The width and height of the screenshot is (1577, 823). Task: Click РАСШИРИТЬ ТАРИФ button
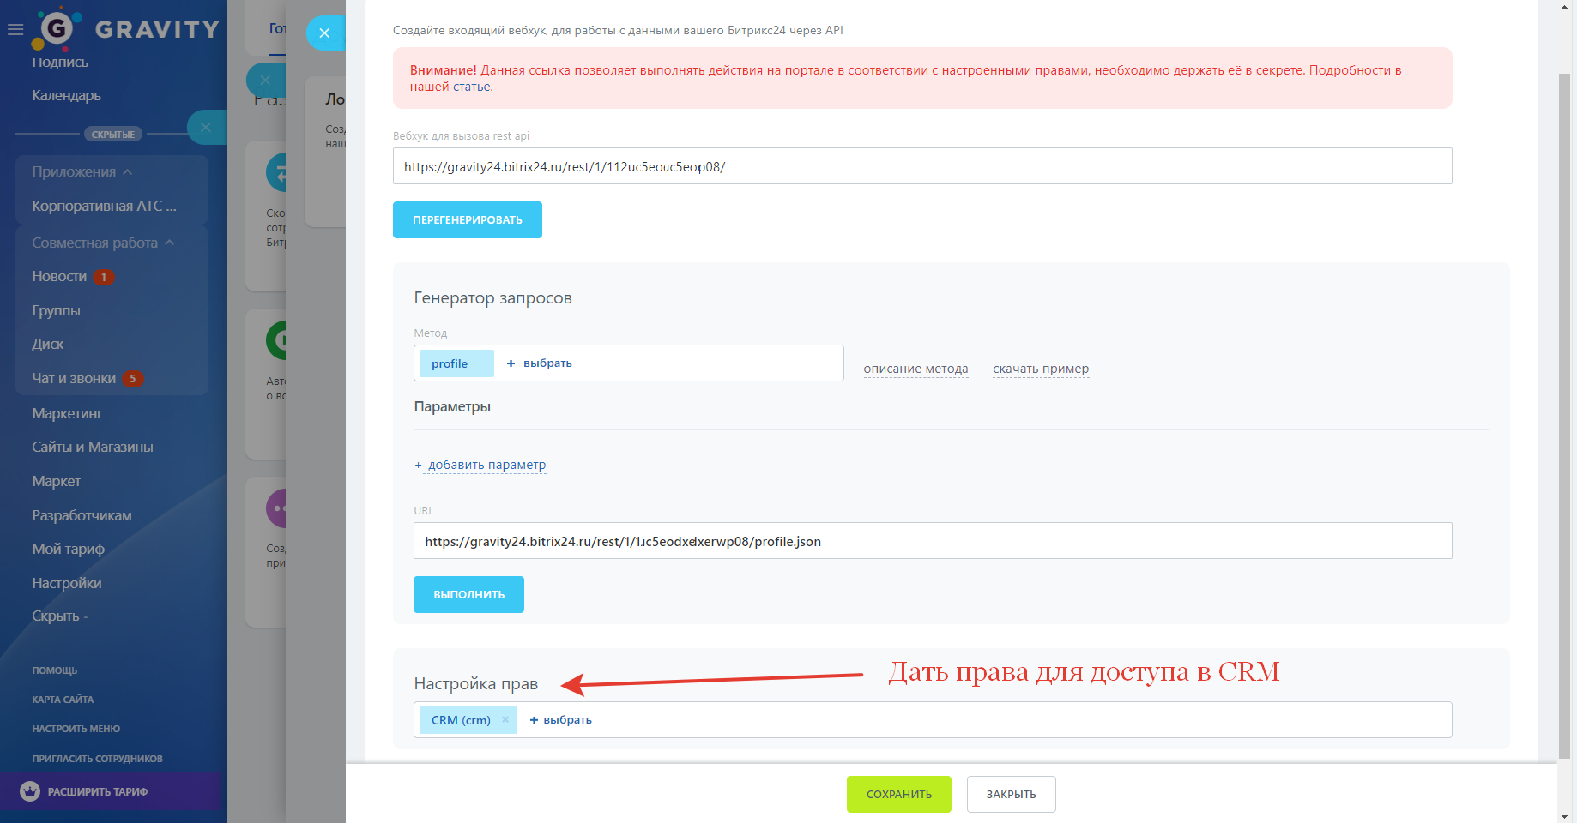[112, 791]
